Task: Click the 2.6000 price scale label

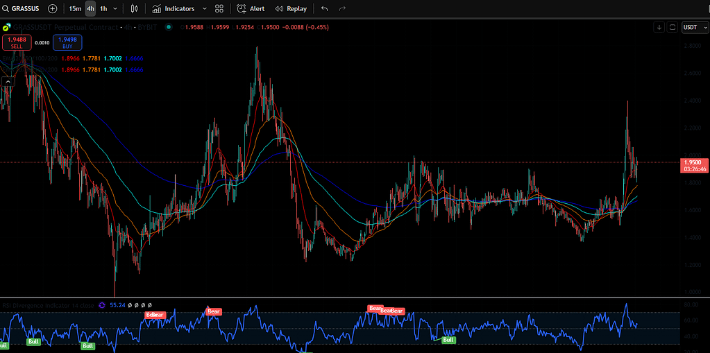Action: (693, 74)
